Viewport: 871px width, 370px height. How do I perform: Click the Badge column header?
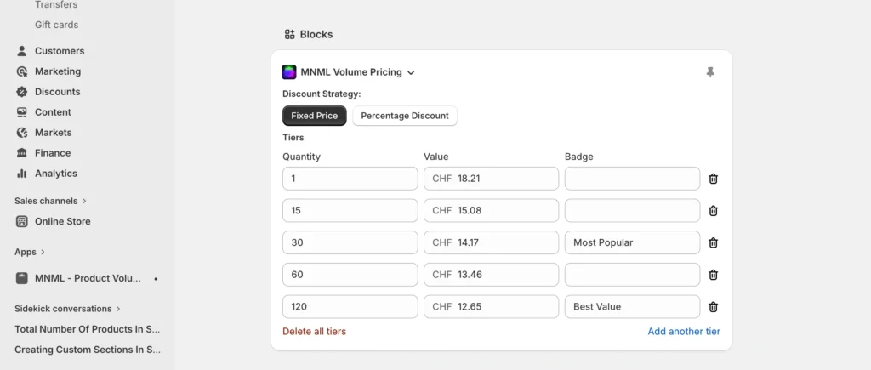click(578, 157)
